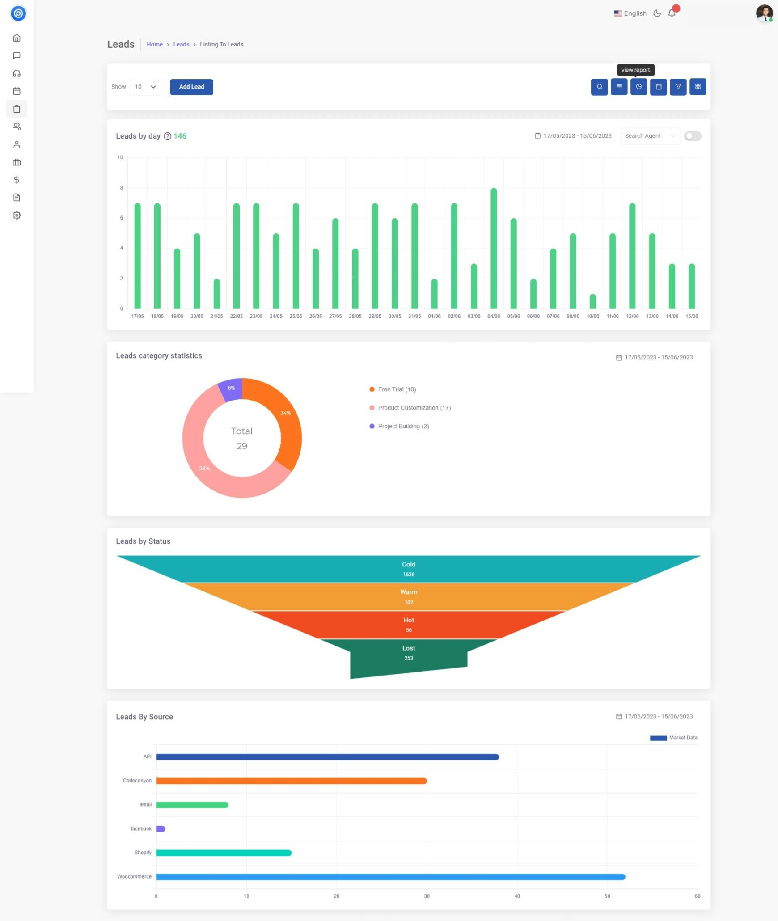Switch to list view icon
The image size is (778, 921).
tap(619, 87)
